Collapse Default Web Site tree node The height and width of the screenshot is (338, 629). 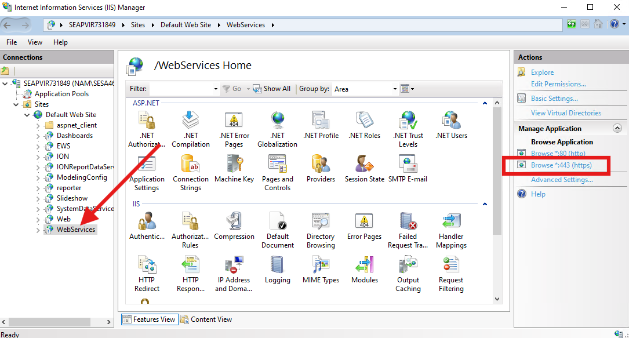pyautogui.click(x=27, y=115)
